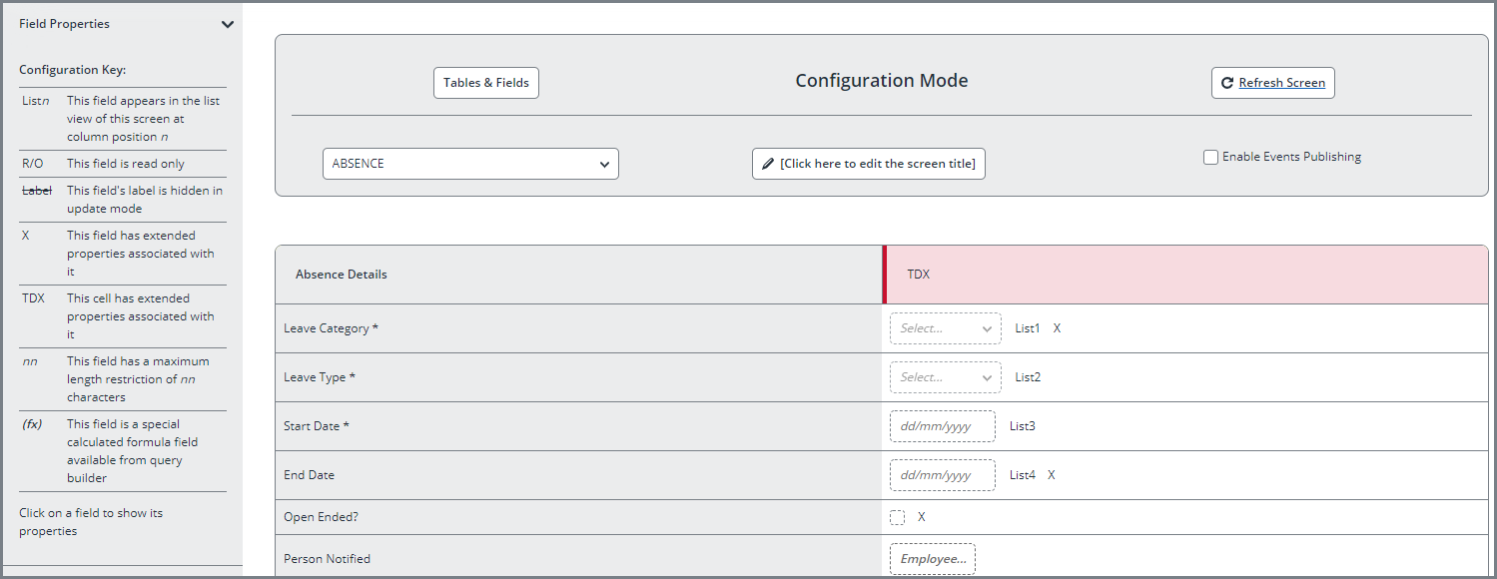This screenshot has width=1497, height=579.
Task: Click the pencil edit icon on the title button
Action: tap(768, 163)
